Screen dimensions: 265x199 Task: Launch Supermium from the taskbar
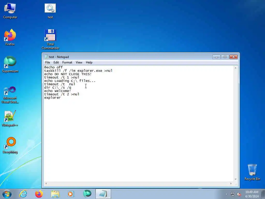87,194
